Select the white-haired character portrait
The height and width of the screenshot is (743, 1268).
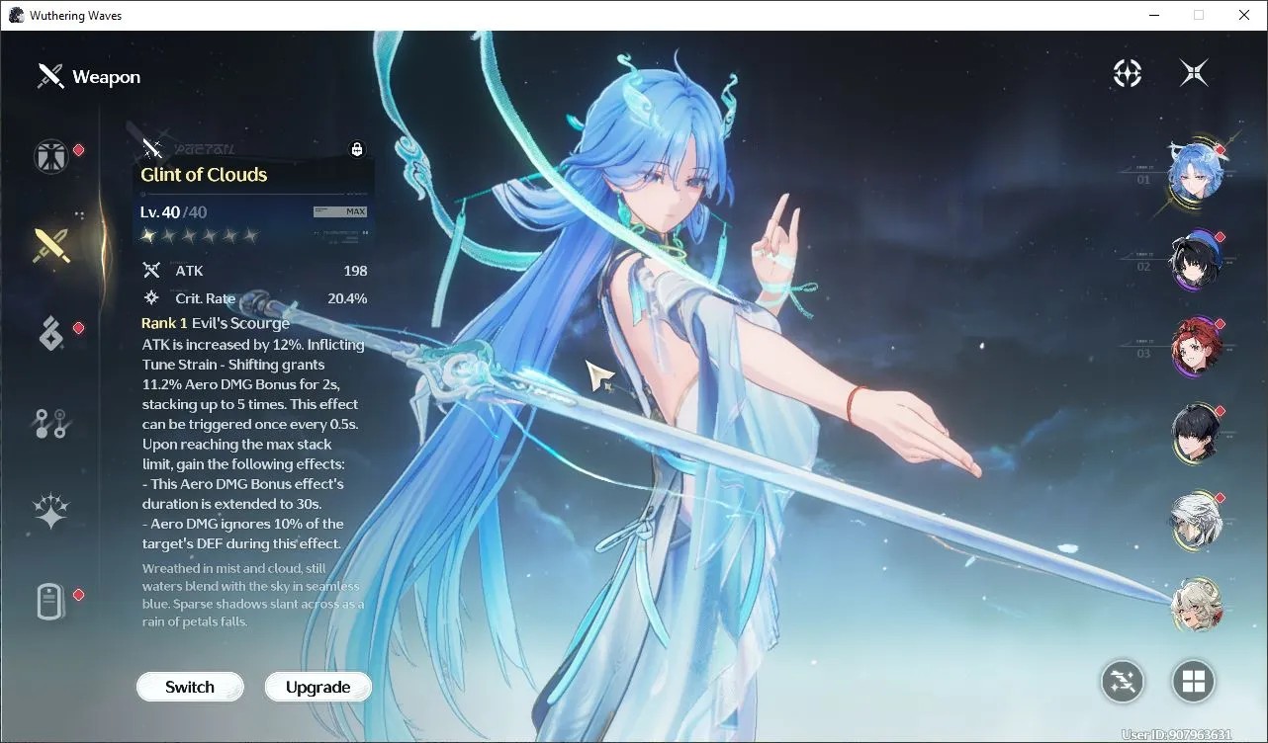(1196, 520)
